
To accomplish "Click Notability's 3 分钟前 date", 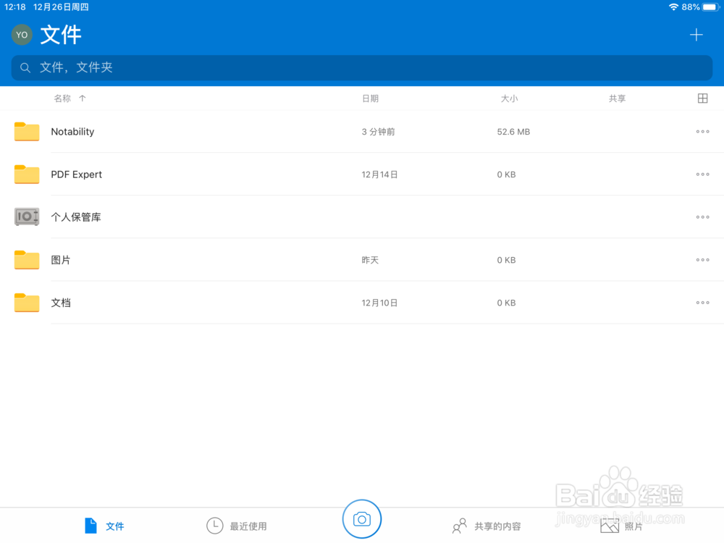I will pyautogui.click(x=378, y=132).
